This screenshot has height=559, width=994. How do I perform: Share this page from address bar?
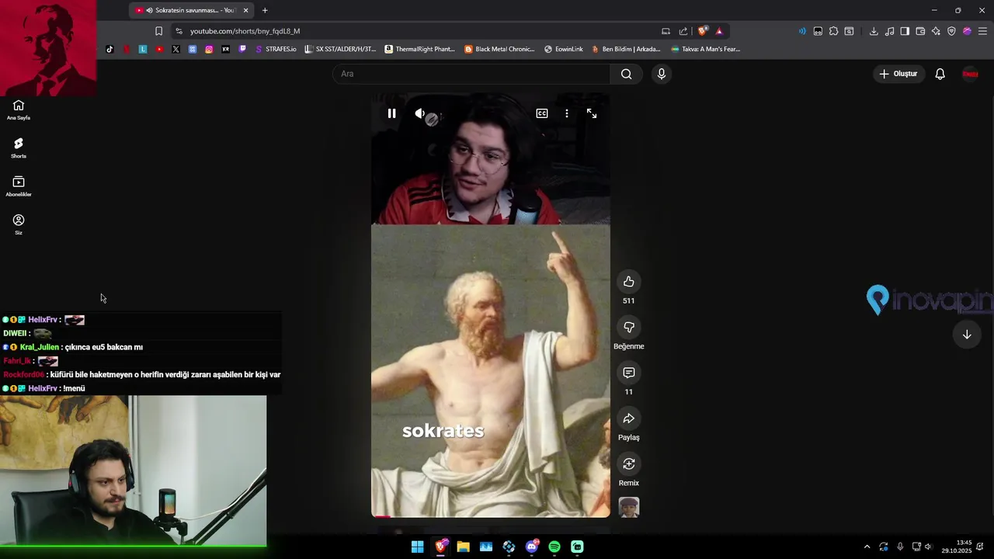[683, 31]
